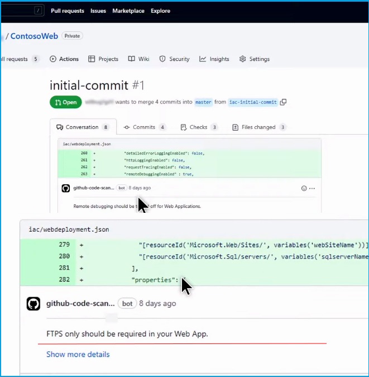Click the Projects table icon
This screenshot has width=369, height=377.
coord(92,59)
